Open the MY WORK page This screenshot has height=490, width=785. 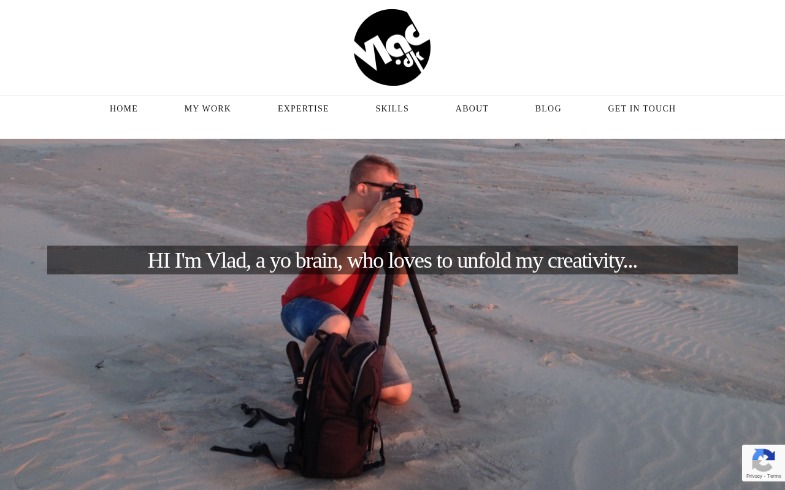pyautogui.click(x=208, y=109)
